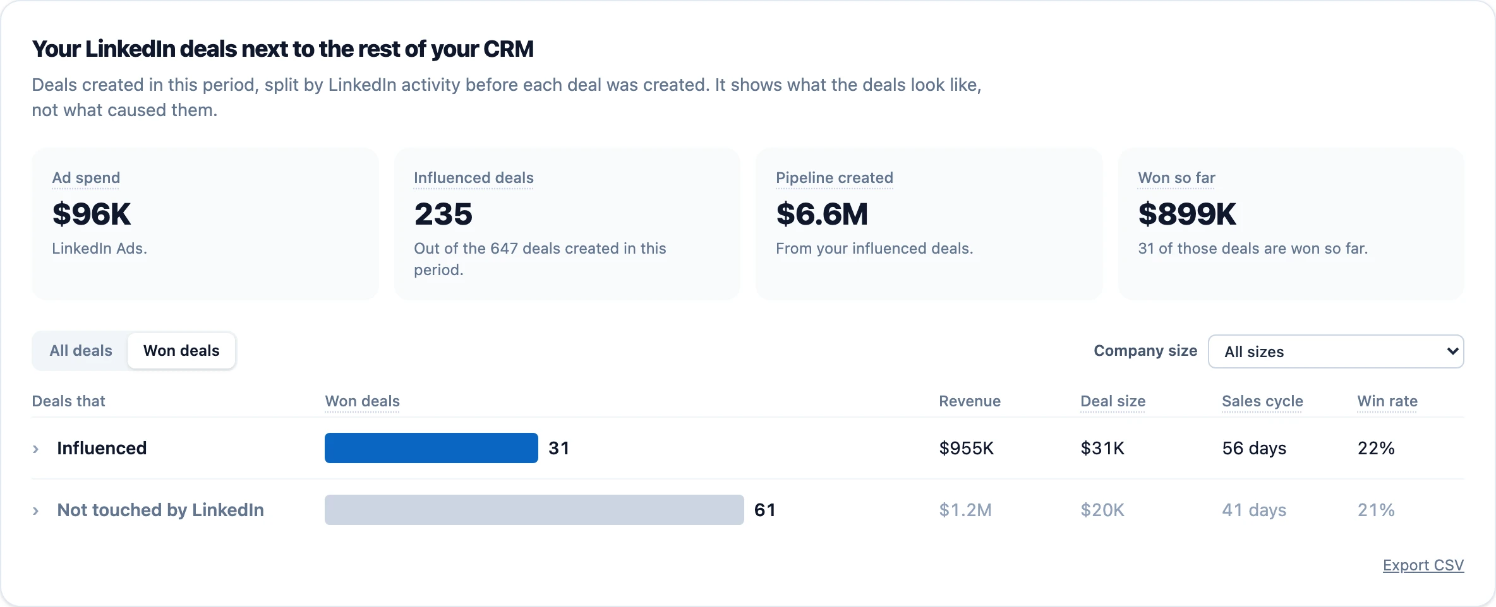Click the Revenue column header
This screenshot has width=1496, height=607.
[970, 401]
